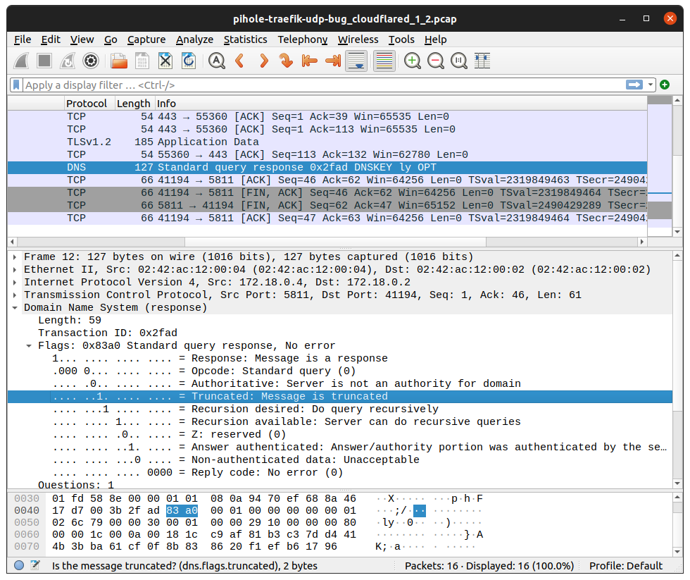This screenshot has width=690, height=580.
Task: Click highlighted hex bytes 83 a0
Action: pos(182,510)
